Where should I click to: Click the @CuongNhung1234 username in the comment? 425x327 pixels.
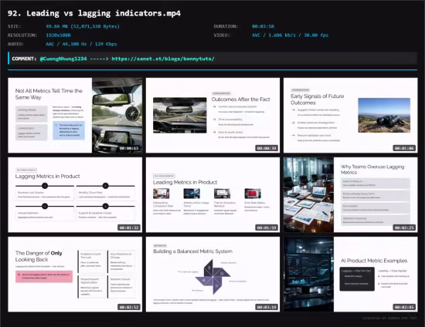(x=63, y=59)
